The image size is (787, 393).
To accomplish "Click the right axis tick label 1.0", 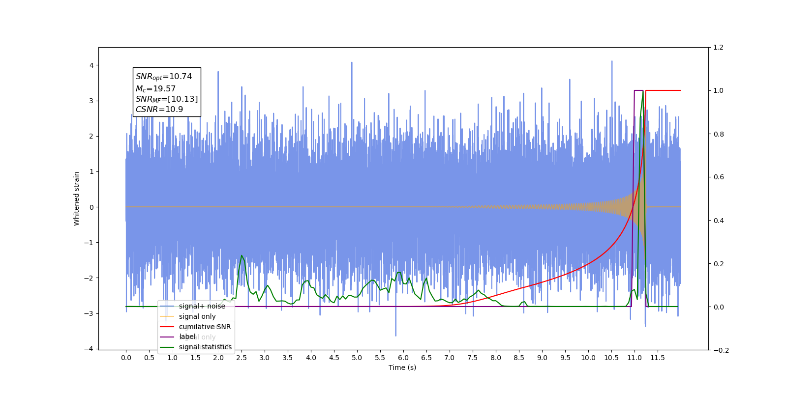I will point(718,91).
